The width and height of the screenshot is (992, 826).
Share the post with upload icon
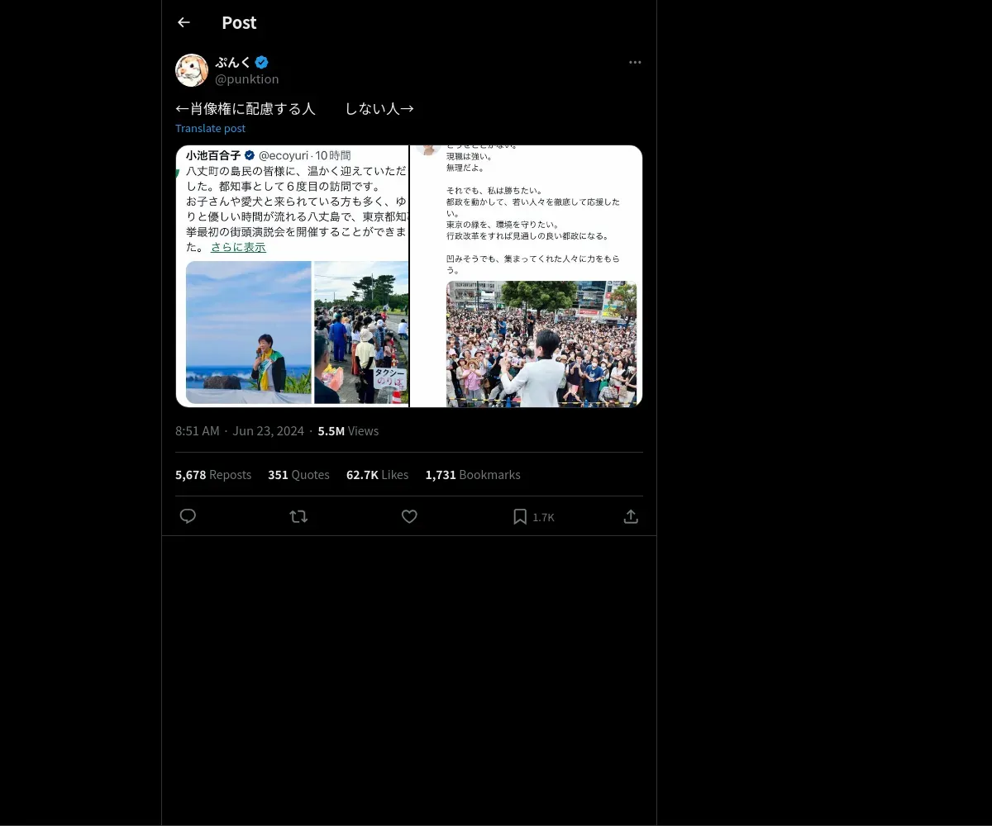point(631,516)
